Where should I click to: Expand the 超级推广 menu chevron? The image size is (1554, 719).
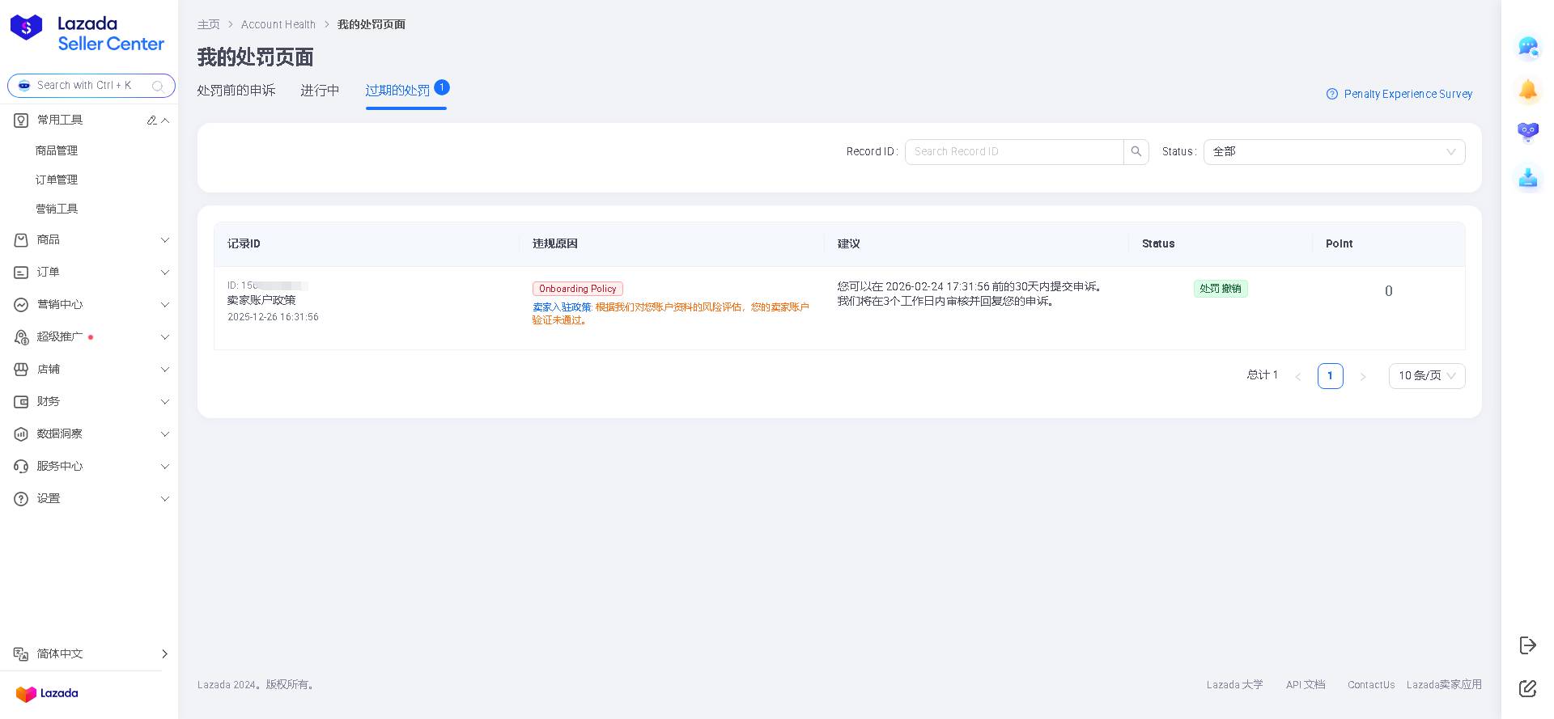click(165, 336)
